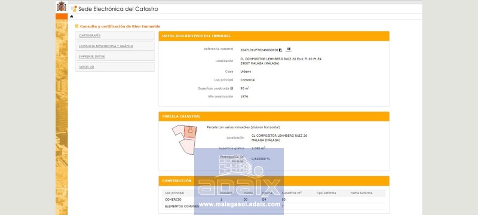Click the 'Fecha Reforma' column header
Image resolution: width=478 pixels, height=215 pixels.
(361, 193)
